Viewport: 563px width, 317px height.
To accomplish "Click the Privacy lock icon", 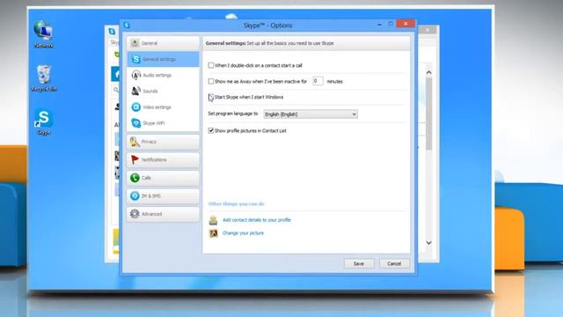I will point(135,142).
